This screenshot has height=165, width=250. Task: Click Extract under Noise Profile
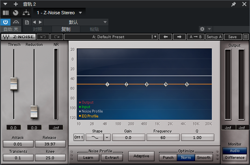[x=112, y=158]
